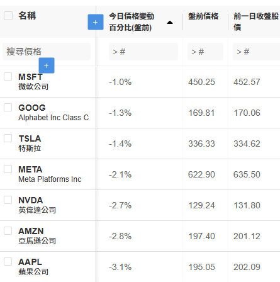This screenshot has height=282, width=280.
Task: Check the MSFT row checkbox
Action: pyautogui.click(x=8, y=77)
